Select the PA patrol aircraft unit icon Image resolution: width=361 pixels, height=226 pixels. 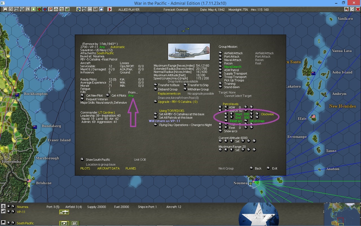click(x=64, y=212)
